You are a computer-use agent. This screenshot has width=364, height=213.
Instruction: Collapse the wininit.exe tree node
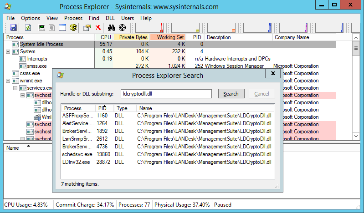(x=8, y=81)
